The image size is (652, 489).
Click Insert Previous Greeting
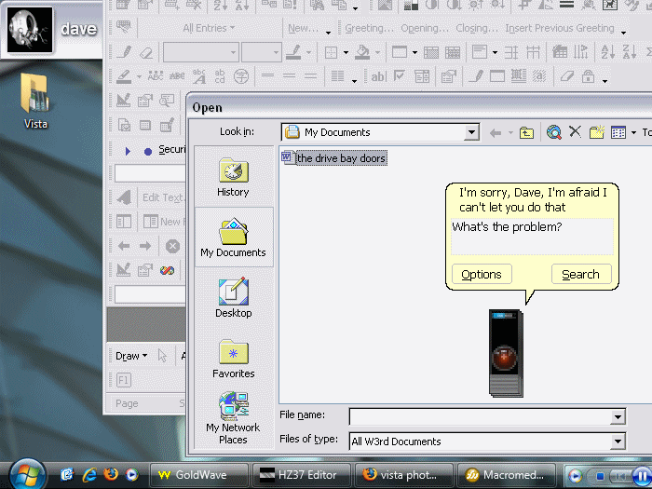click(x=560, y=28)
